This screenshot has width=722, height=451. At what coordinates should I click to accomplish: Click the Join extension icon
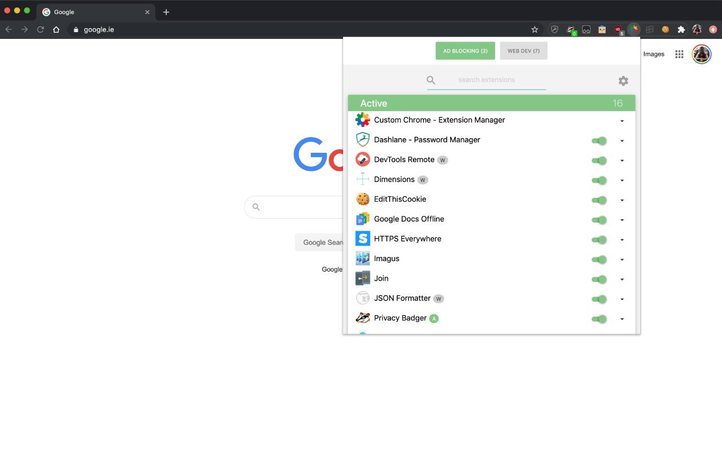point(363,278)
